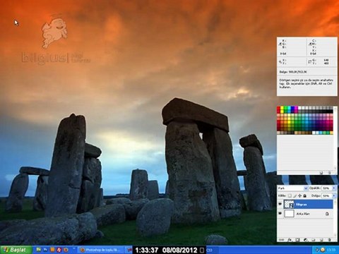Create a new group in Layers panel
Image resolution: width=339 pixels, height=254 pixels.
(314, 240)
